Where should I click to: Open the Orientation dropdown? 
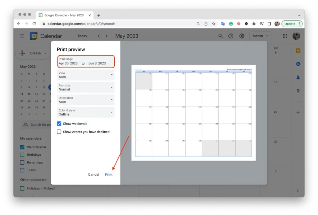tap(86, 100)
